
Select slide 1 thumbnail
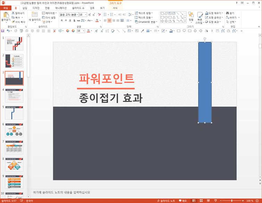pyautogui.click(x=14, y=44)
